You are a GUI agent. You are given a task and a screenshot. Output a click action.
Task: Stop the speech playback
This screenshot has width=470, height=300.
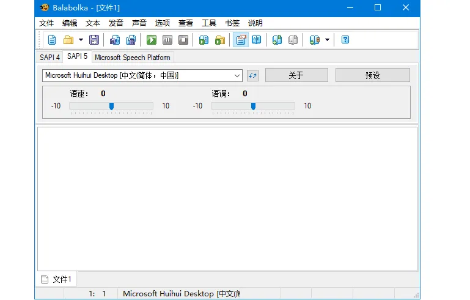[x=183, y=40]
